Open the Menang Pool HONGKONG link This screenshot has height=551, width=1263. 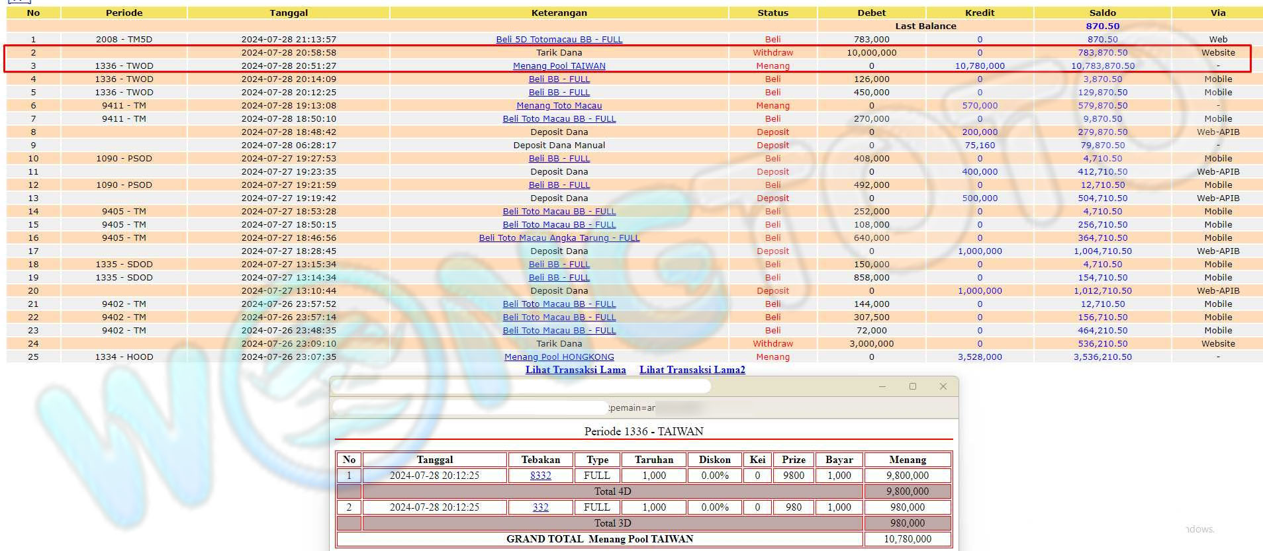[x=559, y=357]
